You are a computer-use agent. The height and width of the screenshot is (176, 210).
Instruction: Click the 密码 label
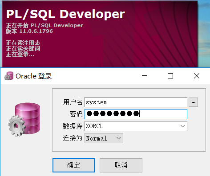pos(76,114)
